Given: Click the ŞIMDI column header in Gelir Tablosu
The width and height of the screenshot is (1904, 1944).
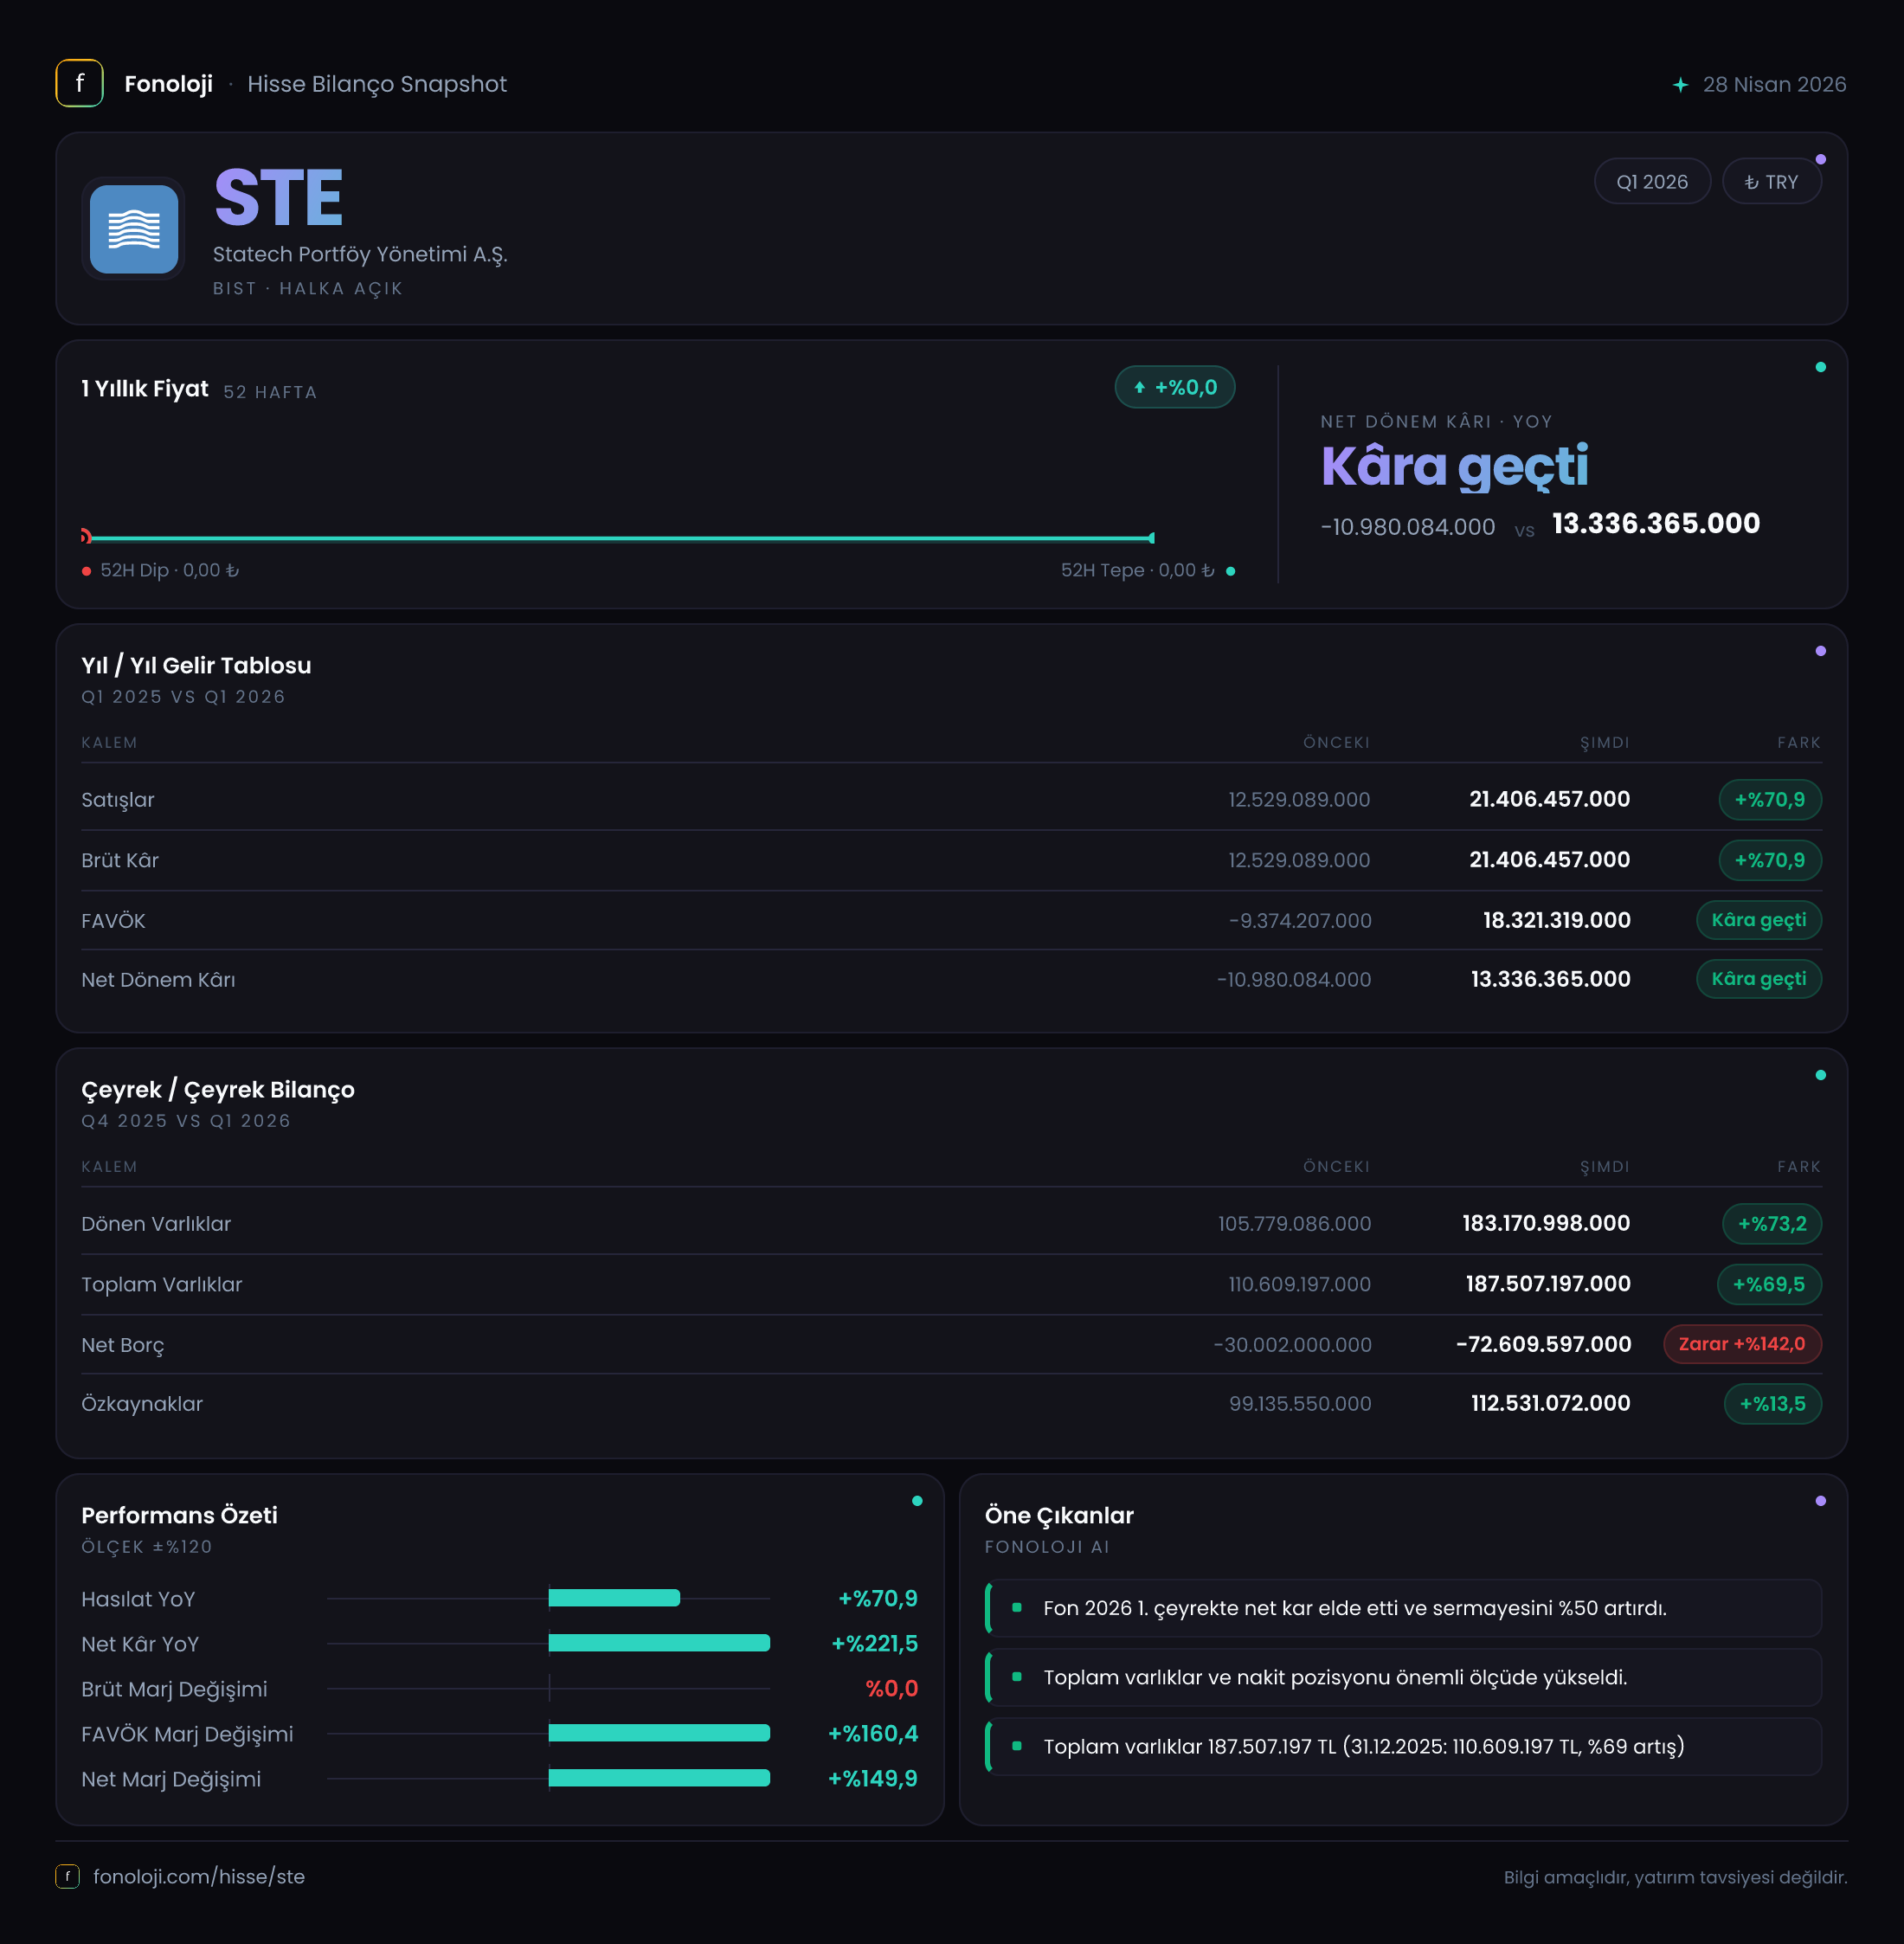Looking at the screenshot, I should coord(1605,743).
